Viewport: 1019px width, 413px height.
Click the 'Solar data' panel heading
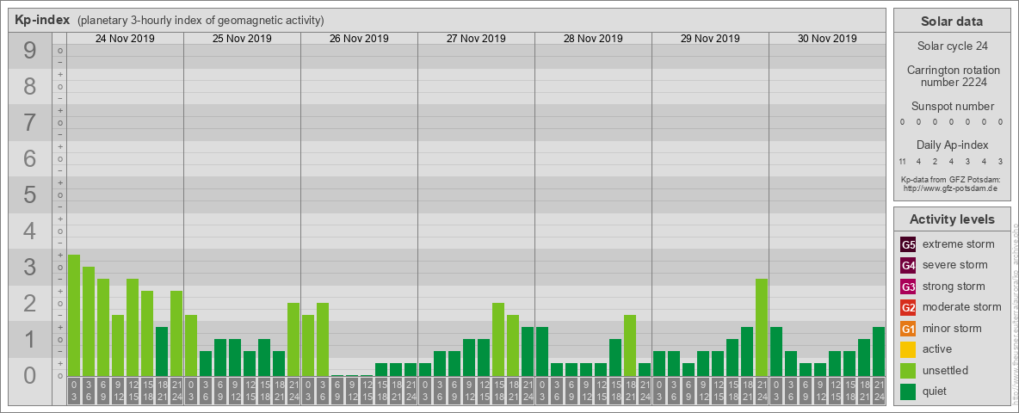click(951, 22)
